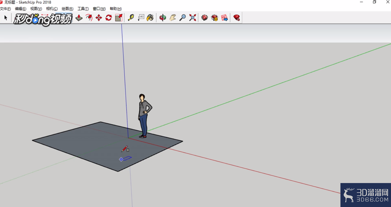The width and height of the screenshot is (391, 207).
Task: Select the Pan hand tool
Action: coord(173,18)
